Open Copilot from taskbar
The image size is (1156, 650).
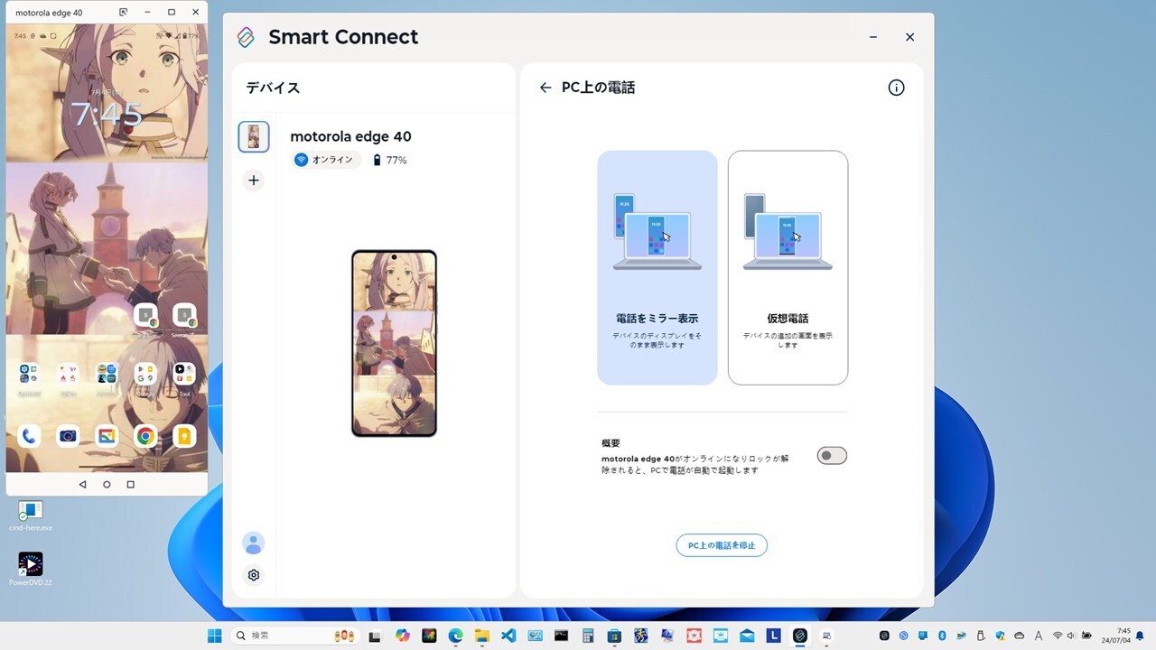pos(403,636)
